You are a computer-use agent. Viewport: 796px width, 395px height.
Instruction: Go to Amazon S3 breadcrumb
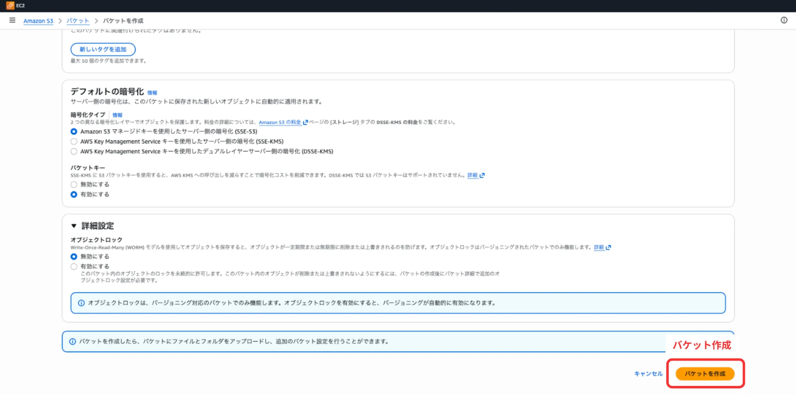38,21
